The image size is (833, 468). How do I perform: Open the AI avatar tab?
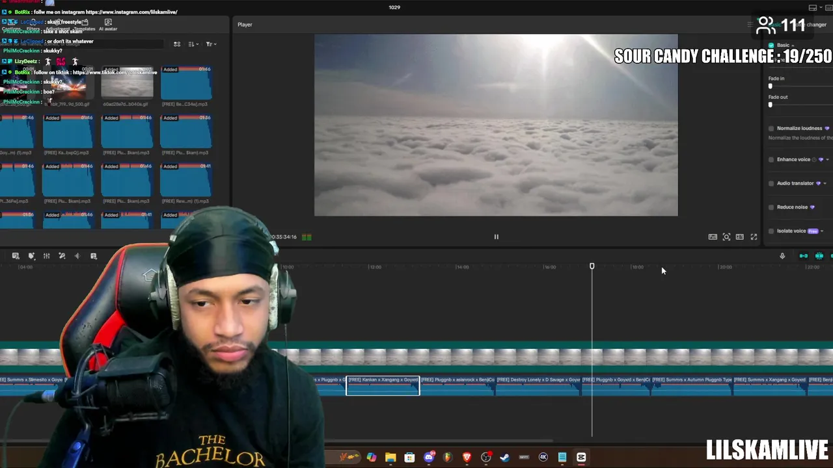[108, 25]
